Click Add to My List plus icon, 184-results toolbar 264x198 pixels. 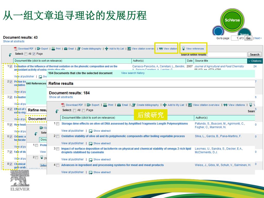pyautogui.click(x=165, y=105)
